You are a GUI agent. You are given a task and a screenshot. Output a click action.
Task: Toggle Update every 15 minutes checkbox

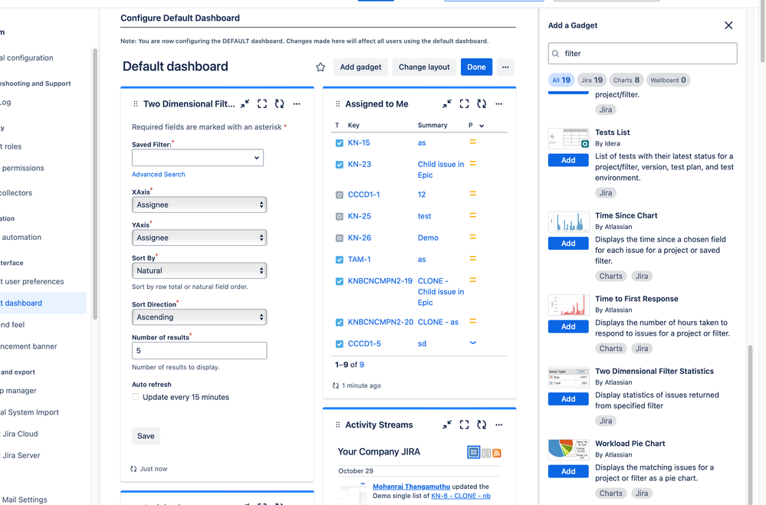(x=135, y=397)
